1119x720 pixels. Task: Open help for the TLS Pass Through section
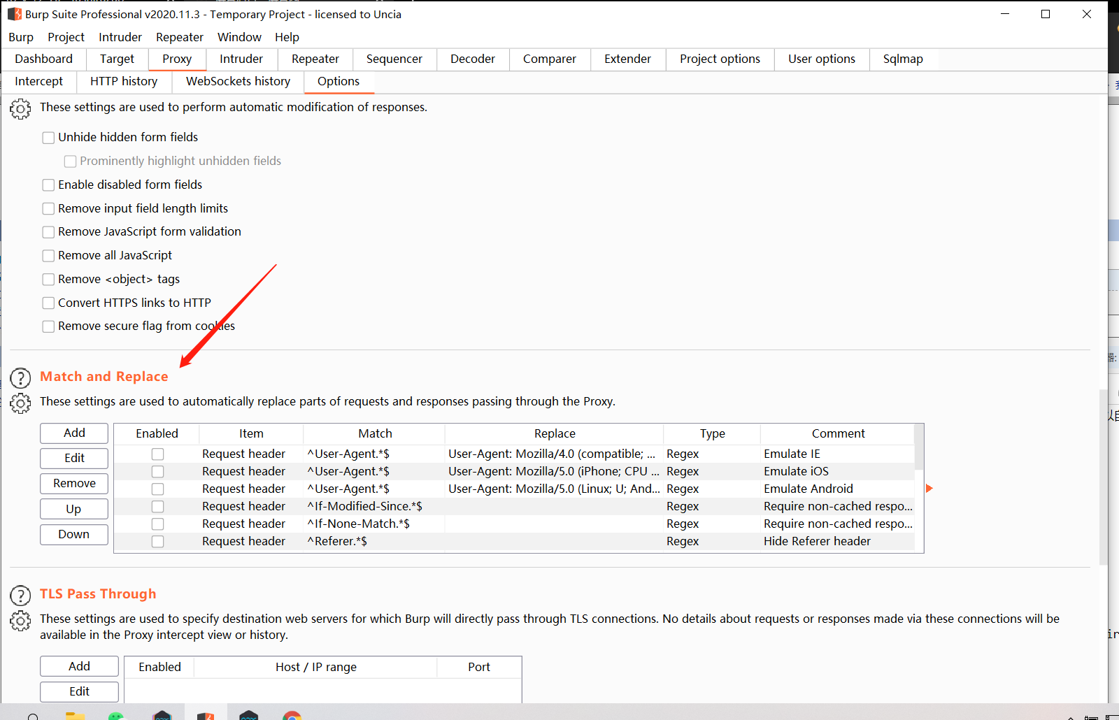point(20,596)
